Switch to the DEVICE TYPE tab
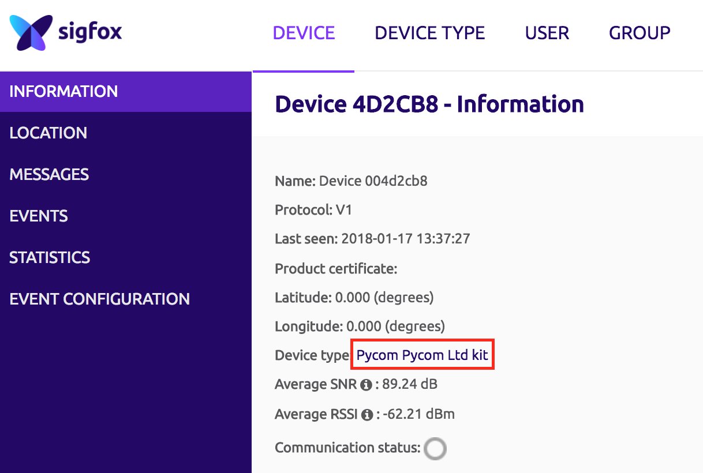This screenshot has height=473, width=703. click(429, 33)
